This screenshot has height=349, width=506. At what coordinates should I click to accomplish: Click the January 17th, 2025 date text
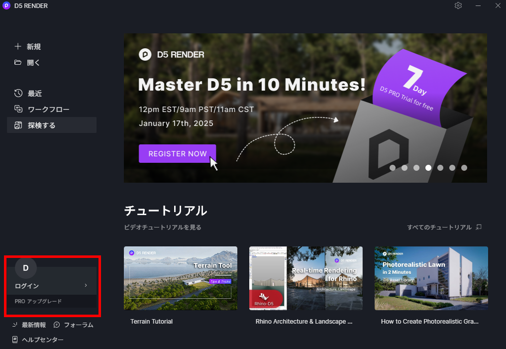(x=176, y=123)
